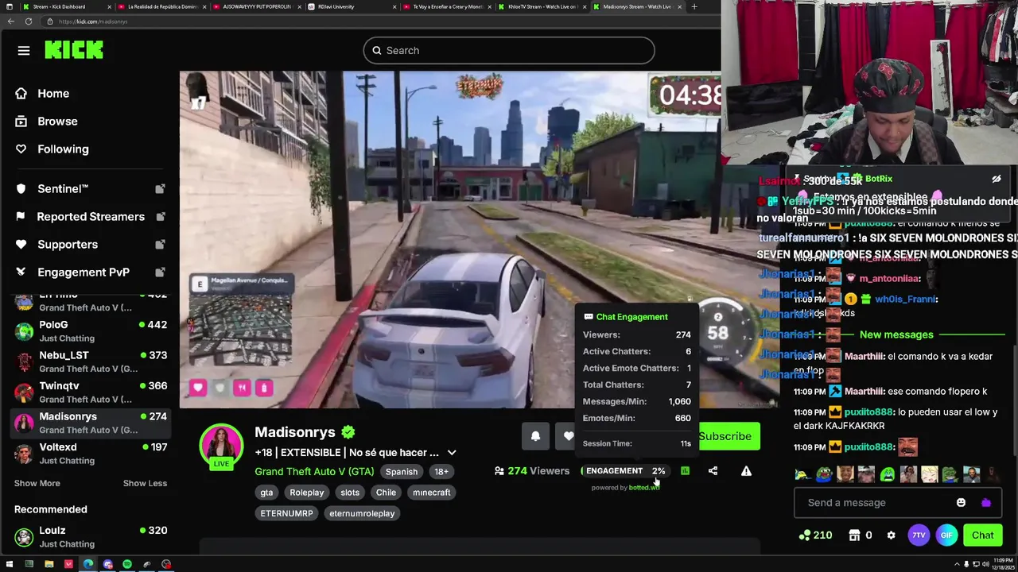
Task: Click the 7TV emote button
Action: point(919,535)
